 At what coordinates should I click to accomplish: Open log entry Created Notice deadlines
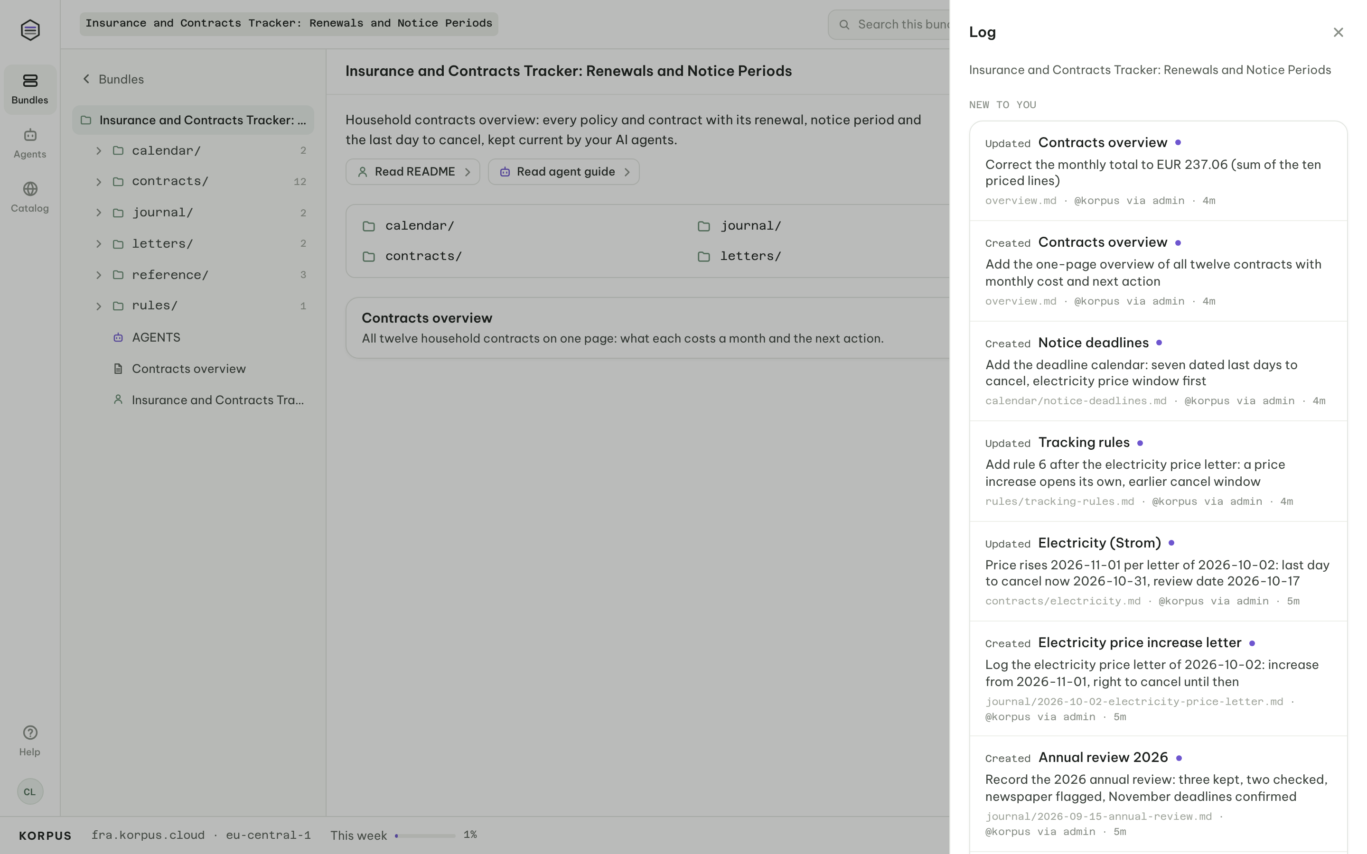click(1158, 371)
